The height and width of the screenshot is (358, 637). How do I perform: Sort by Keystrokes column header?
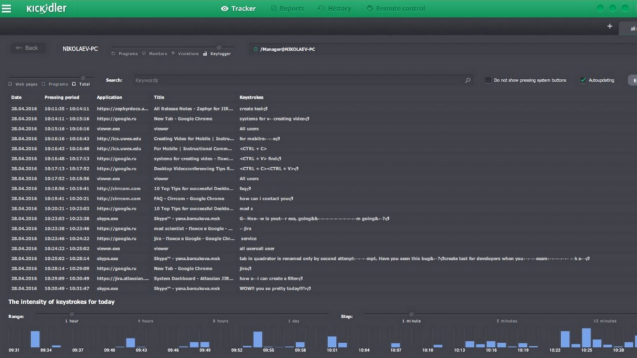click(x=251, y=98)
